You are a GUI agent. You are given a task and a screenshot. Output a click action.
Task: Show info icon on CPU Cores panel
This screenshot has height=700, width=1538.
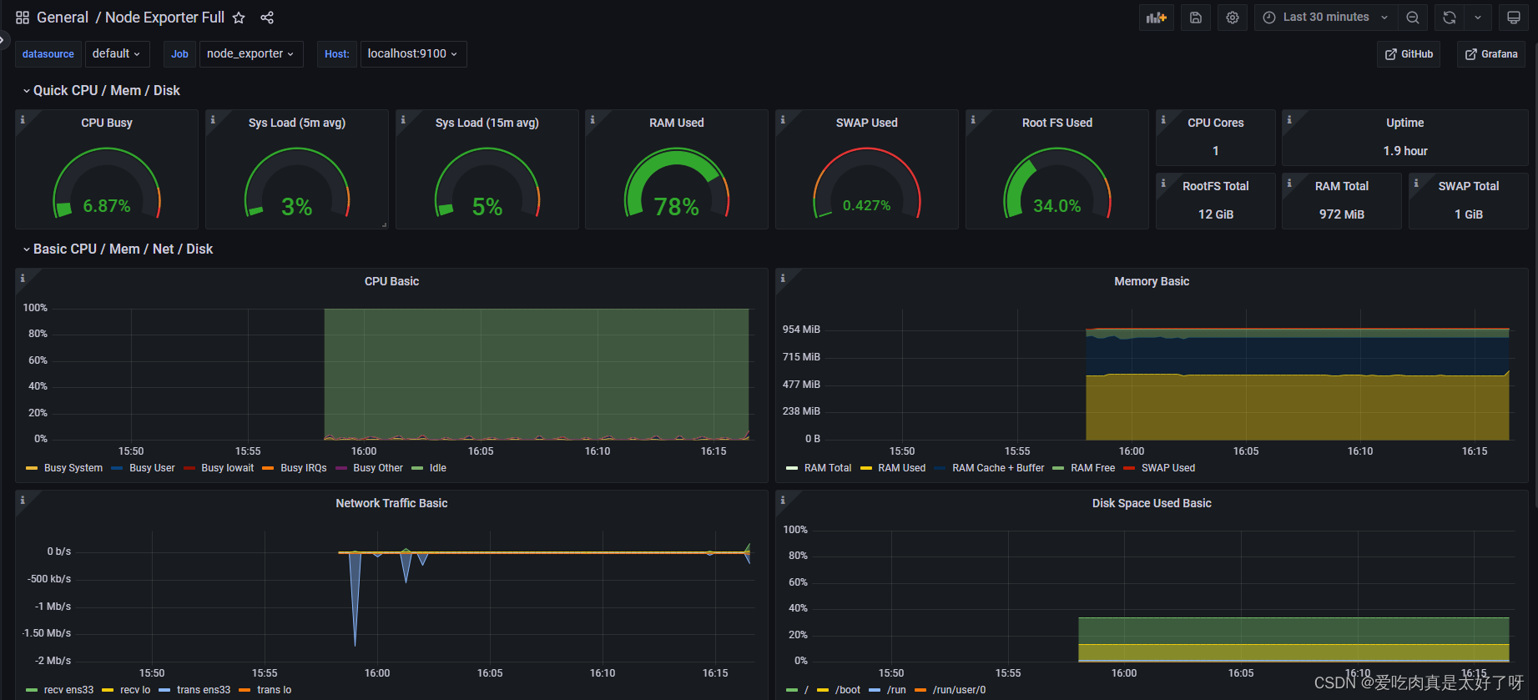pos(1163,119)
